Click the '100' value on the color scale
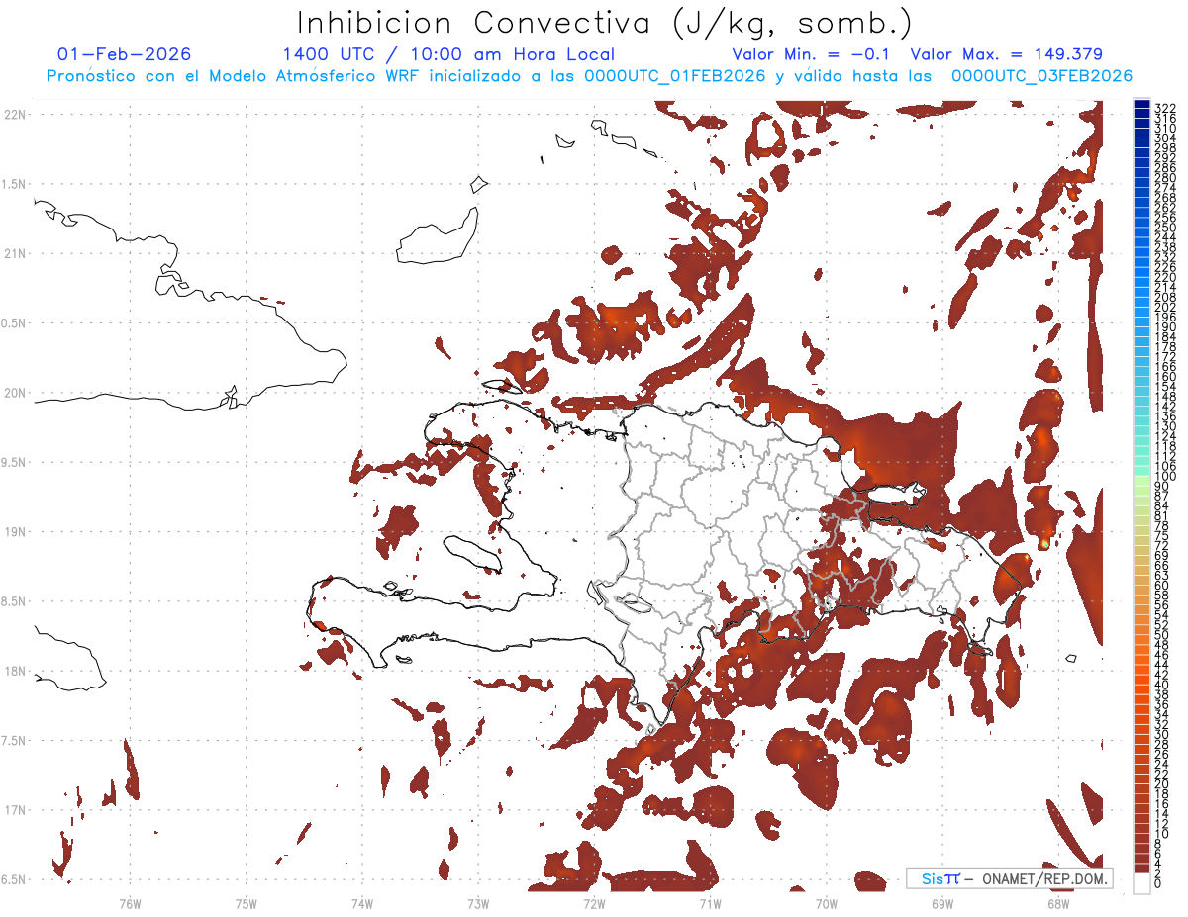Image resolution: width=1188 pixels, height=917 pixels. [1164, 477]
